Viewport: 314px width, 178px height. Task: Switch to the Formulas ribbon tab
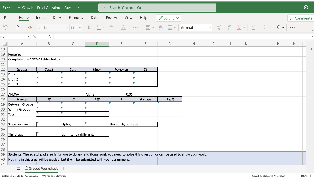pos(76,18)
